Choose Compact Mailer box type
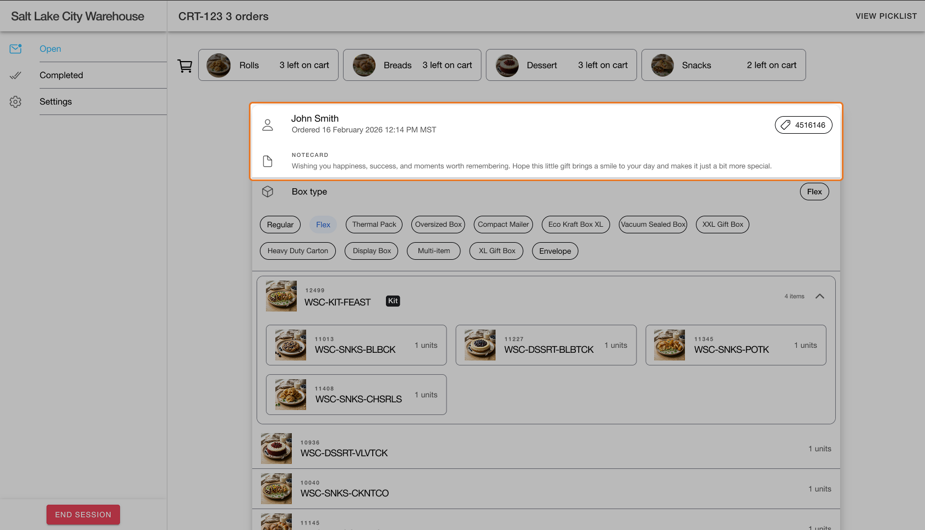 [x=503, y=225]
